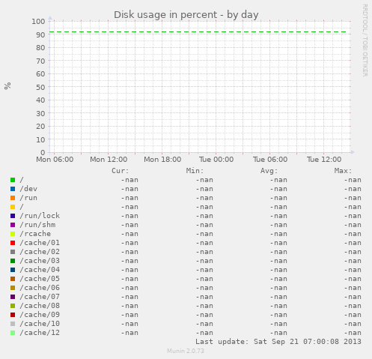Click the 'Tue 00:00' time axis label

pos(216,160)
